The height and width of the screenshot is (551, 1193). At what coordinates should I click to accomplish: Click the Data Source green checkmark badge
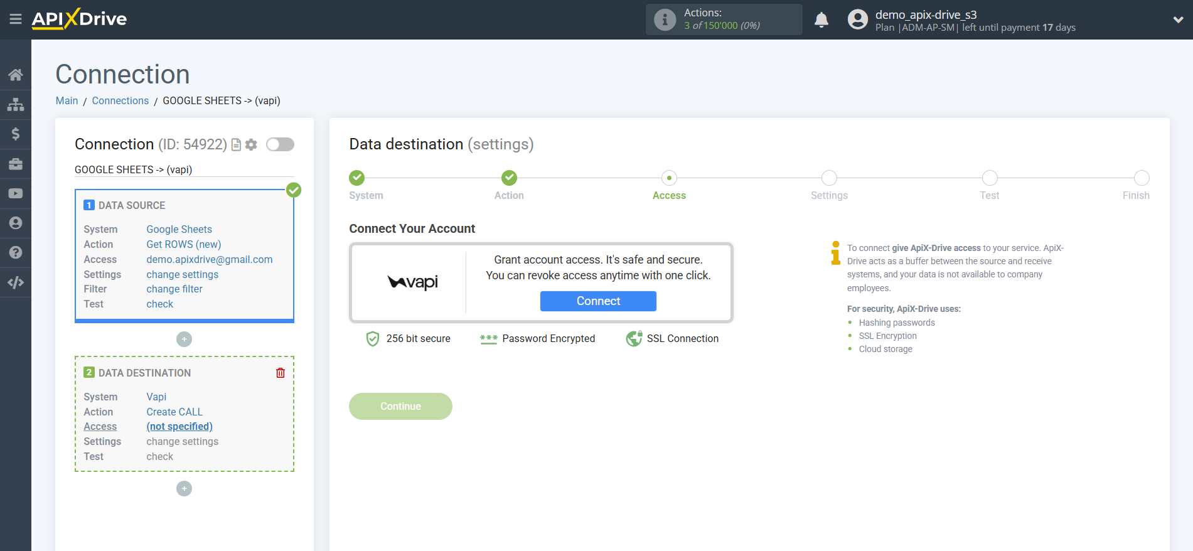(x=294, y=190)
